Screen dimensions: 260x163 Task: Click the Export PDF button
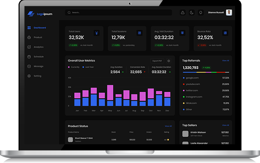[x=157, y=61]
